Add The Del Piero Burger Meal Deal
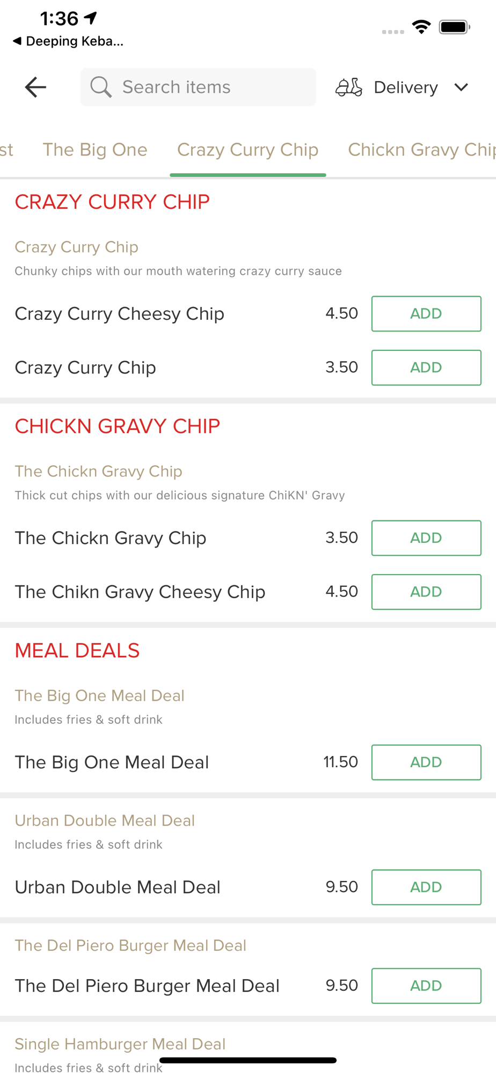The image size is (496, 1073). [426, 986]
